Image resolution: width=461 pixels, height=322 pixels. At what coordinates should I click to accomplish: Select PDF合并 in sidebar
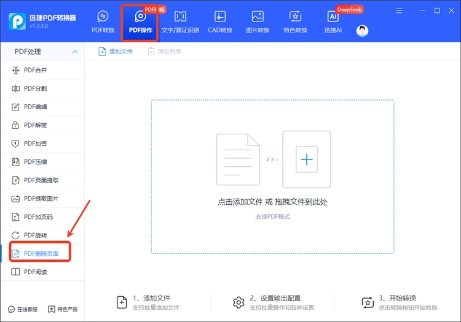(42, 70)
